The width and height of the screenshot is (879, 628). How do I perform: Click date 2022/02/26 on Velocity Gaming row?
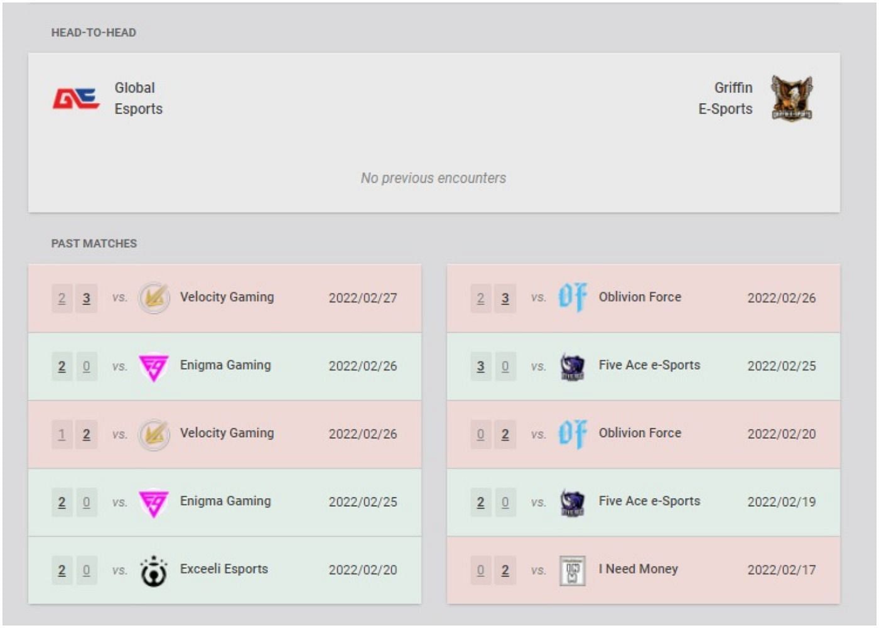point(363,434)
